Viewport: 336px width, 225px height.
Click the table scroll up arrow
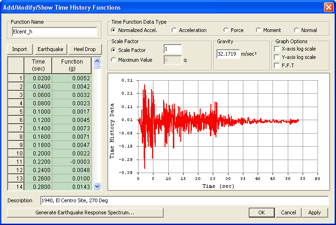click(97, 61)
